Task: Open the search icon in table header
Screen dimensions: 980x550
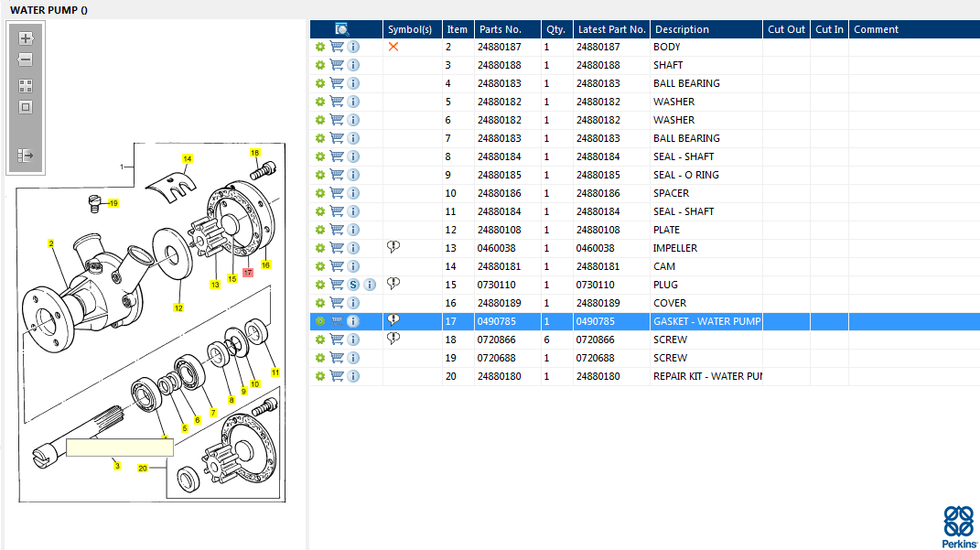Action: (342, 29)
